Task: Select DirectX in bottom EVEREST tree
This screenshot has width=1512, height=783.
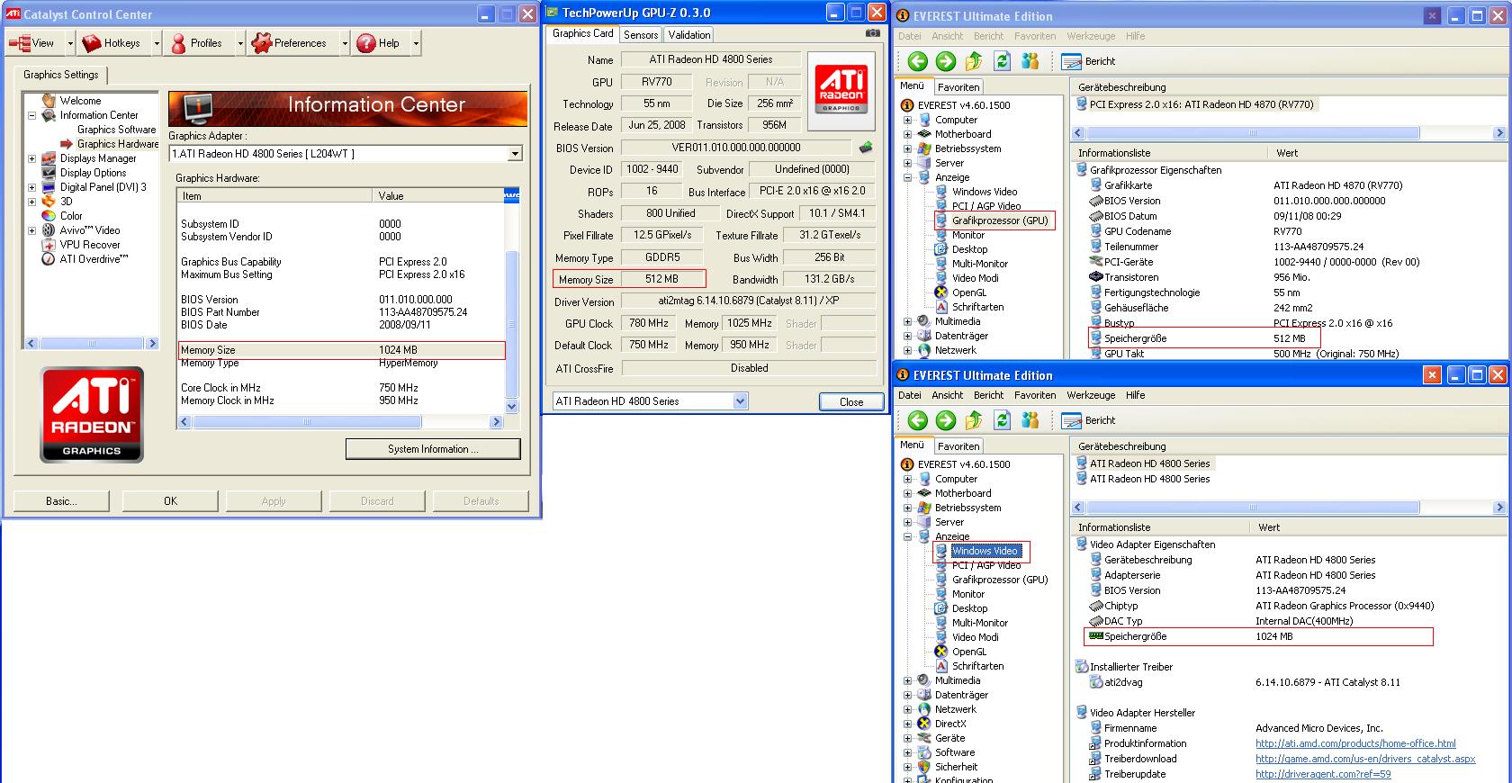Action: click(x=950, y=724)
